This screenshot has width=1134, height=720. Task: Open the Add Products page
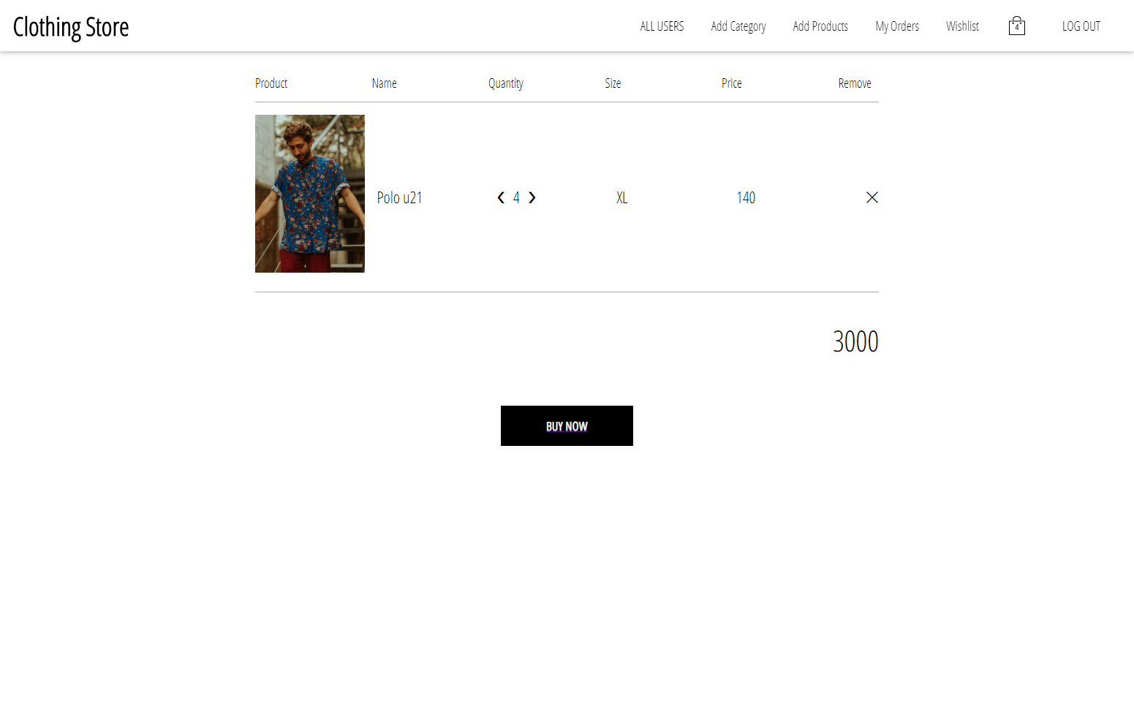(x=820, y=26)
